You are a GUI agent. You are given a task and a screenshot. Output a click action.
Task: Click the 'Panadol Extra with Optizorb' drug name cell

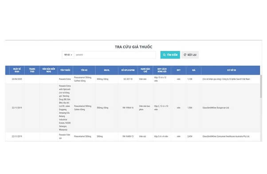coord(65,108)
